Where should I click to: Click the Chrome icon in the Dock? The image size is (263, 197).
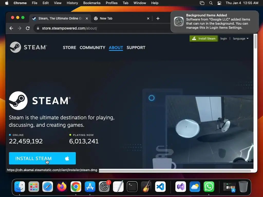tap(76, 187)
